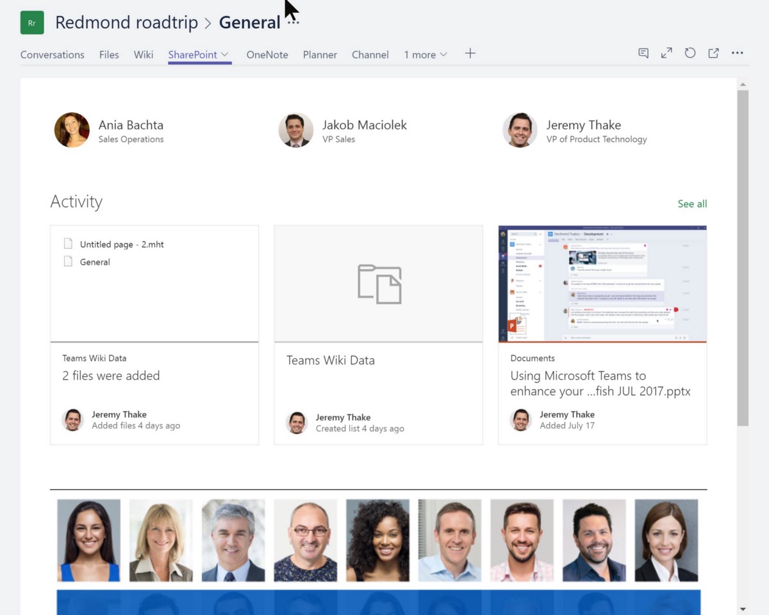Click Jeremy Thake name beside VP of Product Technology
The image size is (769, 615).
coord(584,125)
